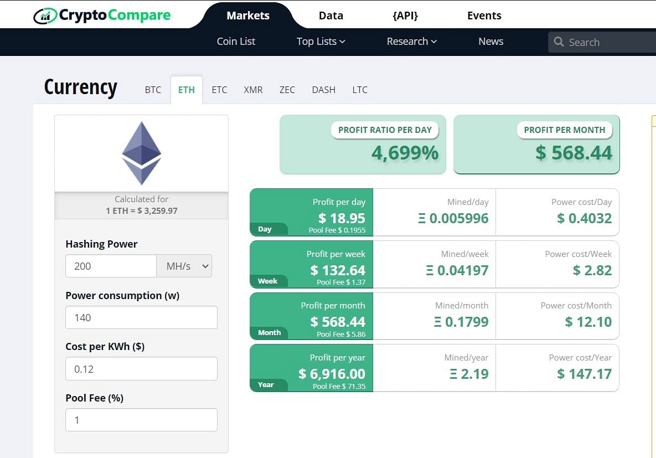656x458 pixels.
Task: Click the Profit per week $ 132.64 cell
Action: (311, 264)
